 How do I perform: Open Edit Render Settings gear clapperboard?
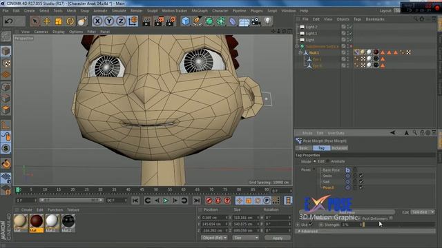(171, 21)
